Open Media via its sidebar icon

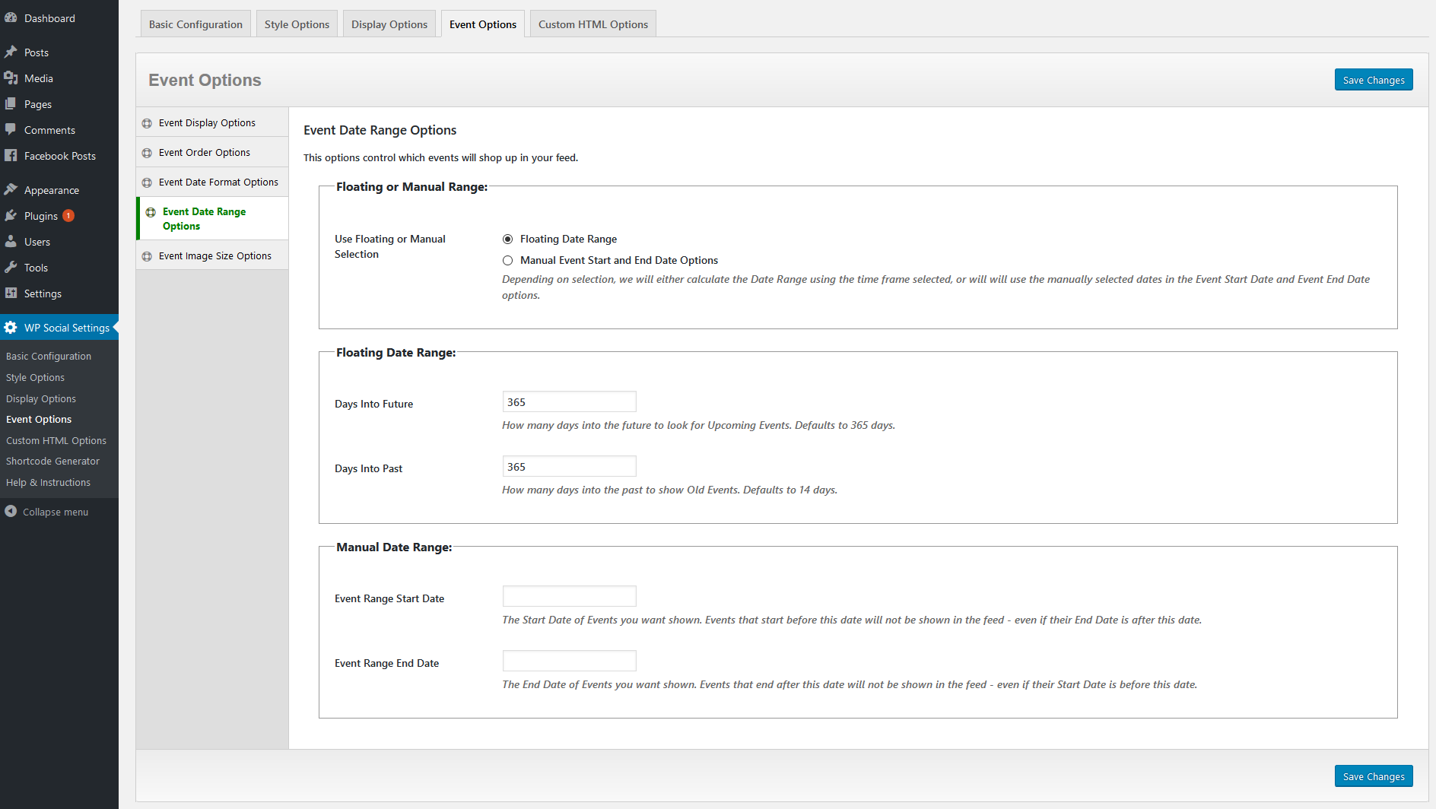(x=11, y=78)
